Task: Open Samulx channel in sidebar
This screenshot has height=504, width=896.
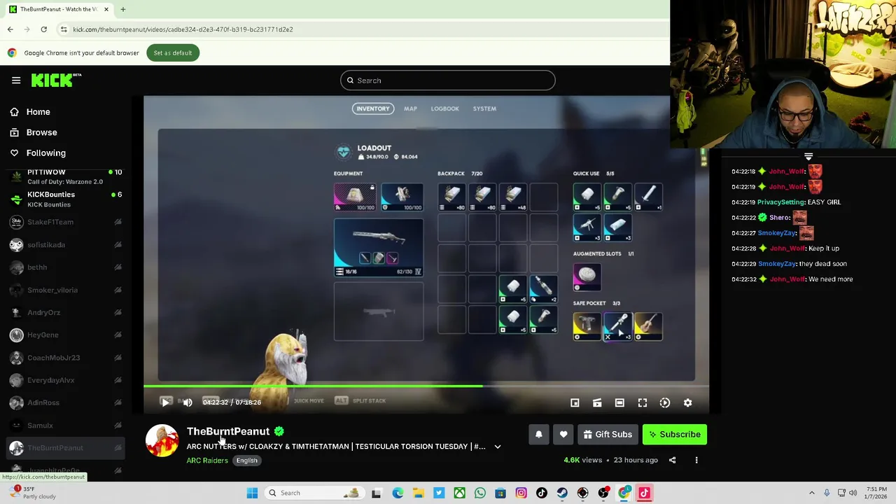Action: point(66,425)
